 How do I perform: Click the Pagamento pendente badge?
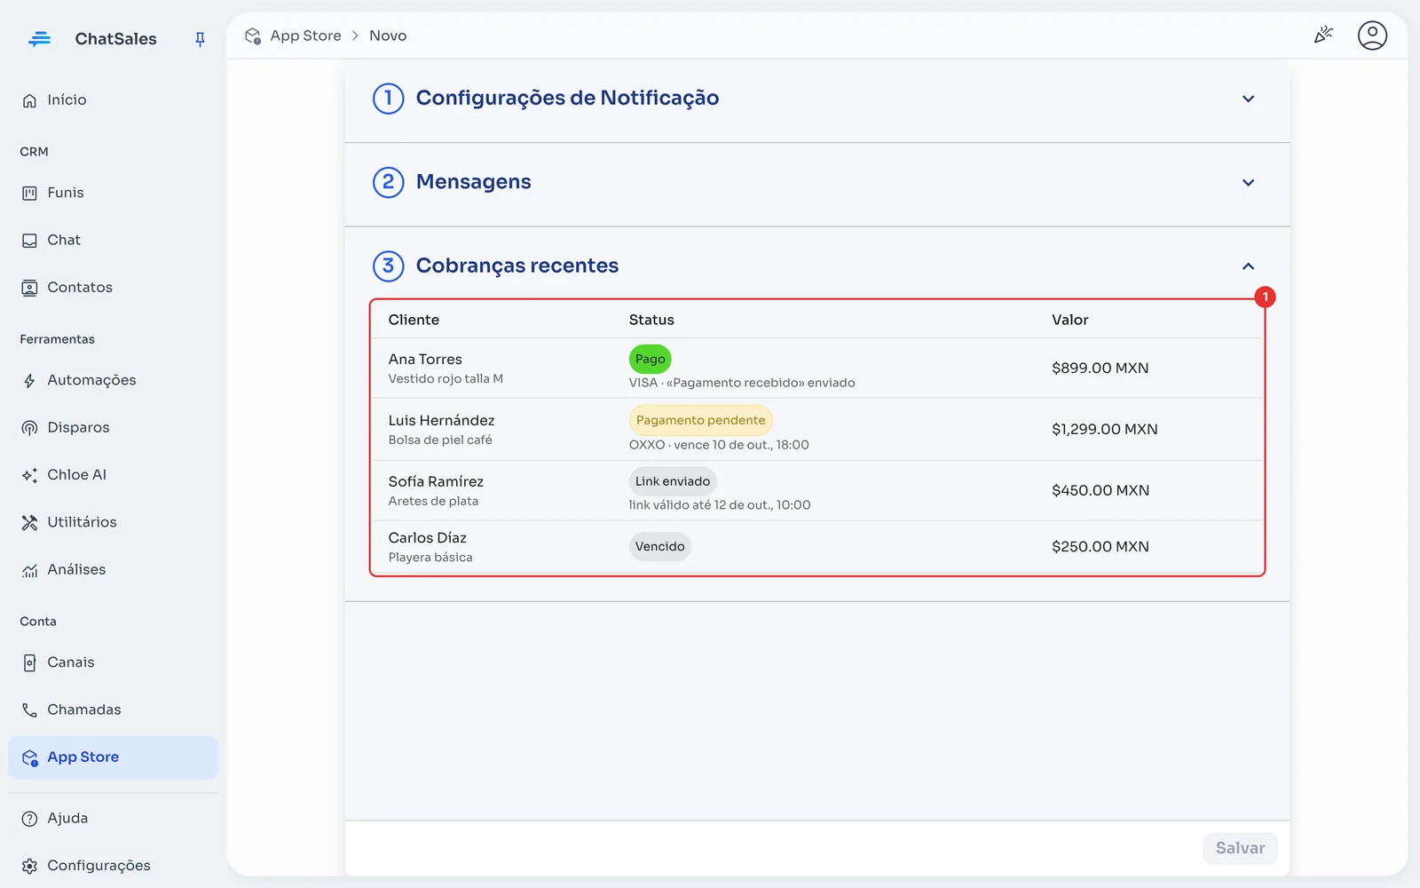(x=700, y=420)
